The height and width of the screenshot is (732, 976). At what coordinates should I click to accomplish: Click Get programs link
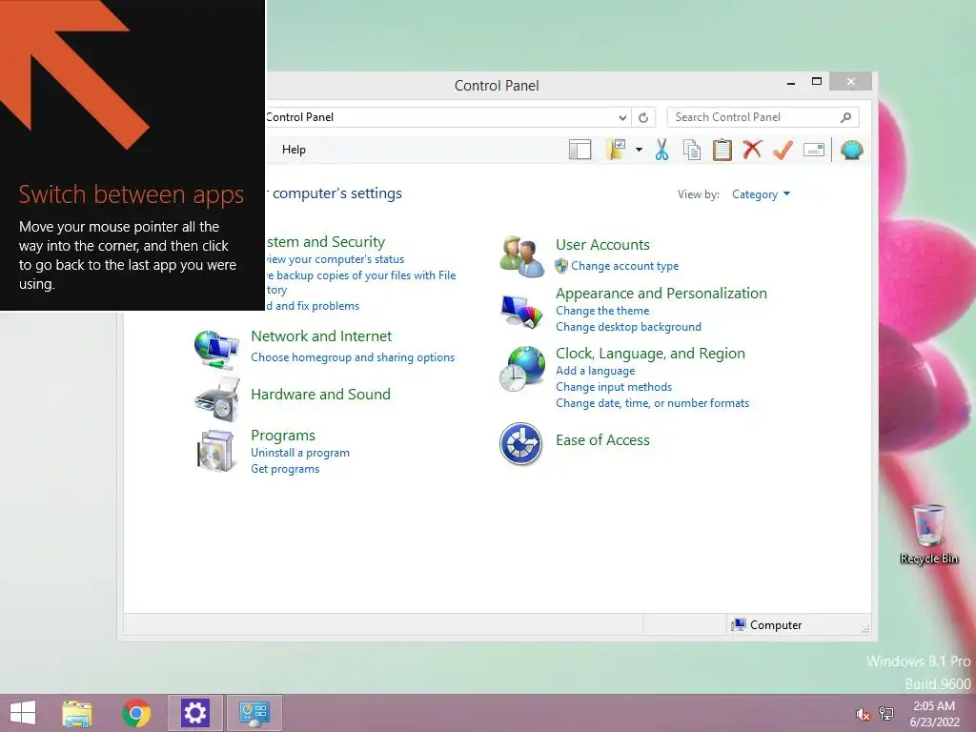285,469
